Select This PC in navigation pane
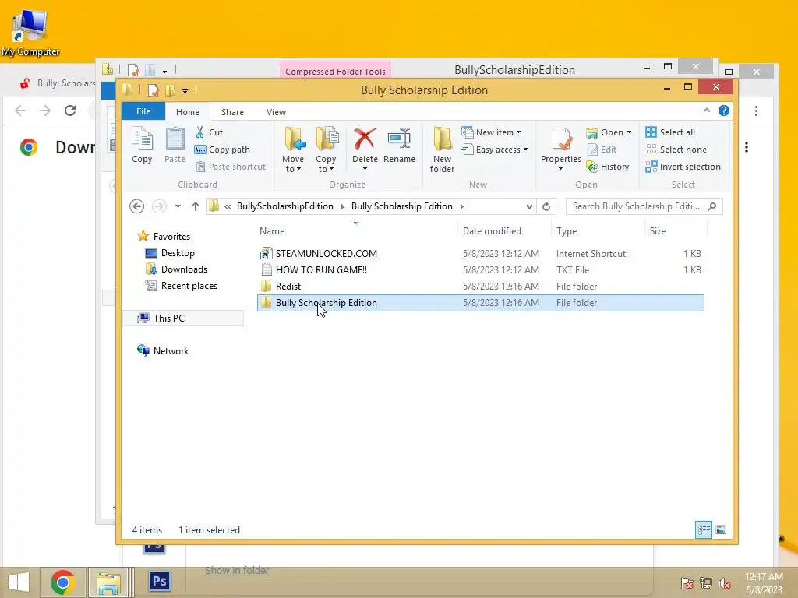 pyautogui.click(x=169, y=318)
